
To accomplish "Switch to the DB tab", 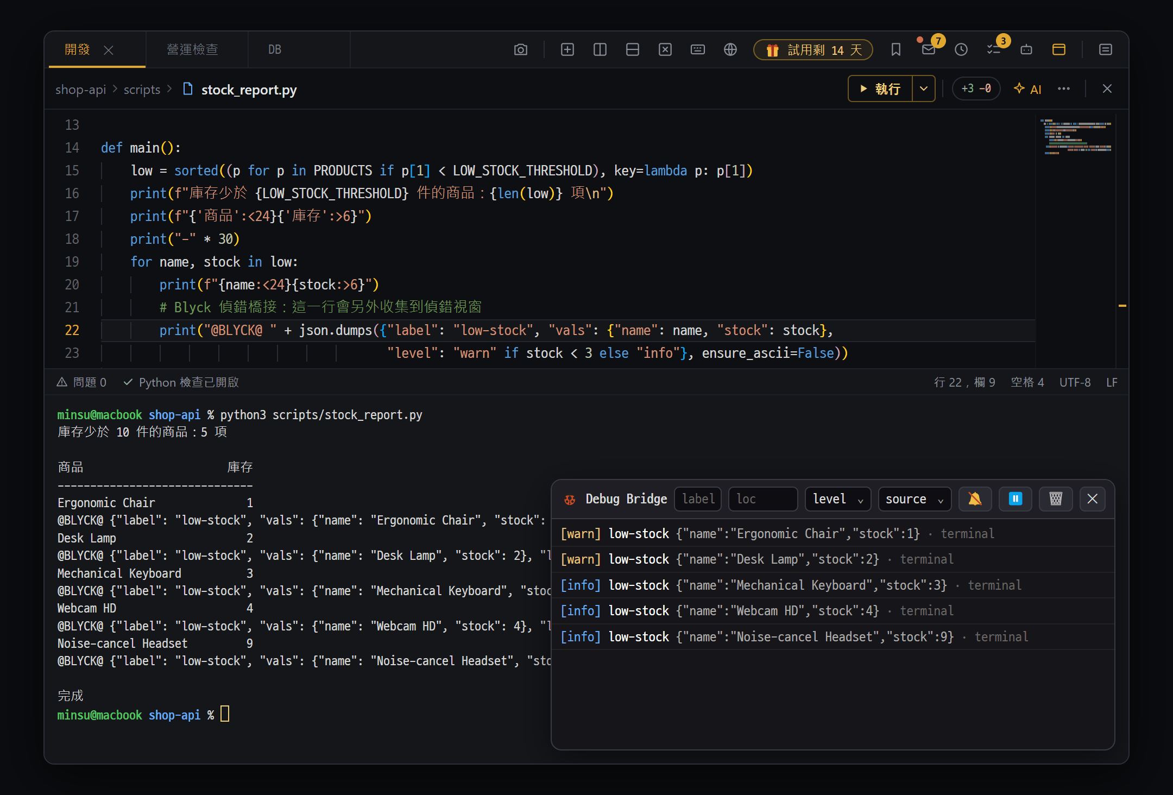I will [275, 50].
